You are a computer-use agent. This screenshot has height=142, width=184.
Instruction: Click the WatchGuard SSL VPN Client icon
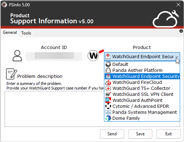(x=108, y=94)
